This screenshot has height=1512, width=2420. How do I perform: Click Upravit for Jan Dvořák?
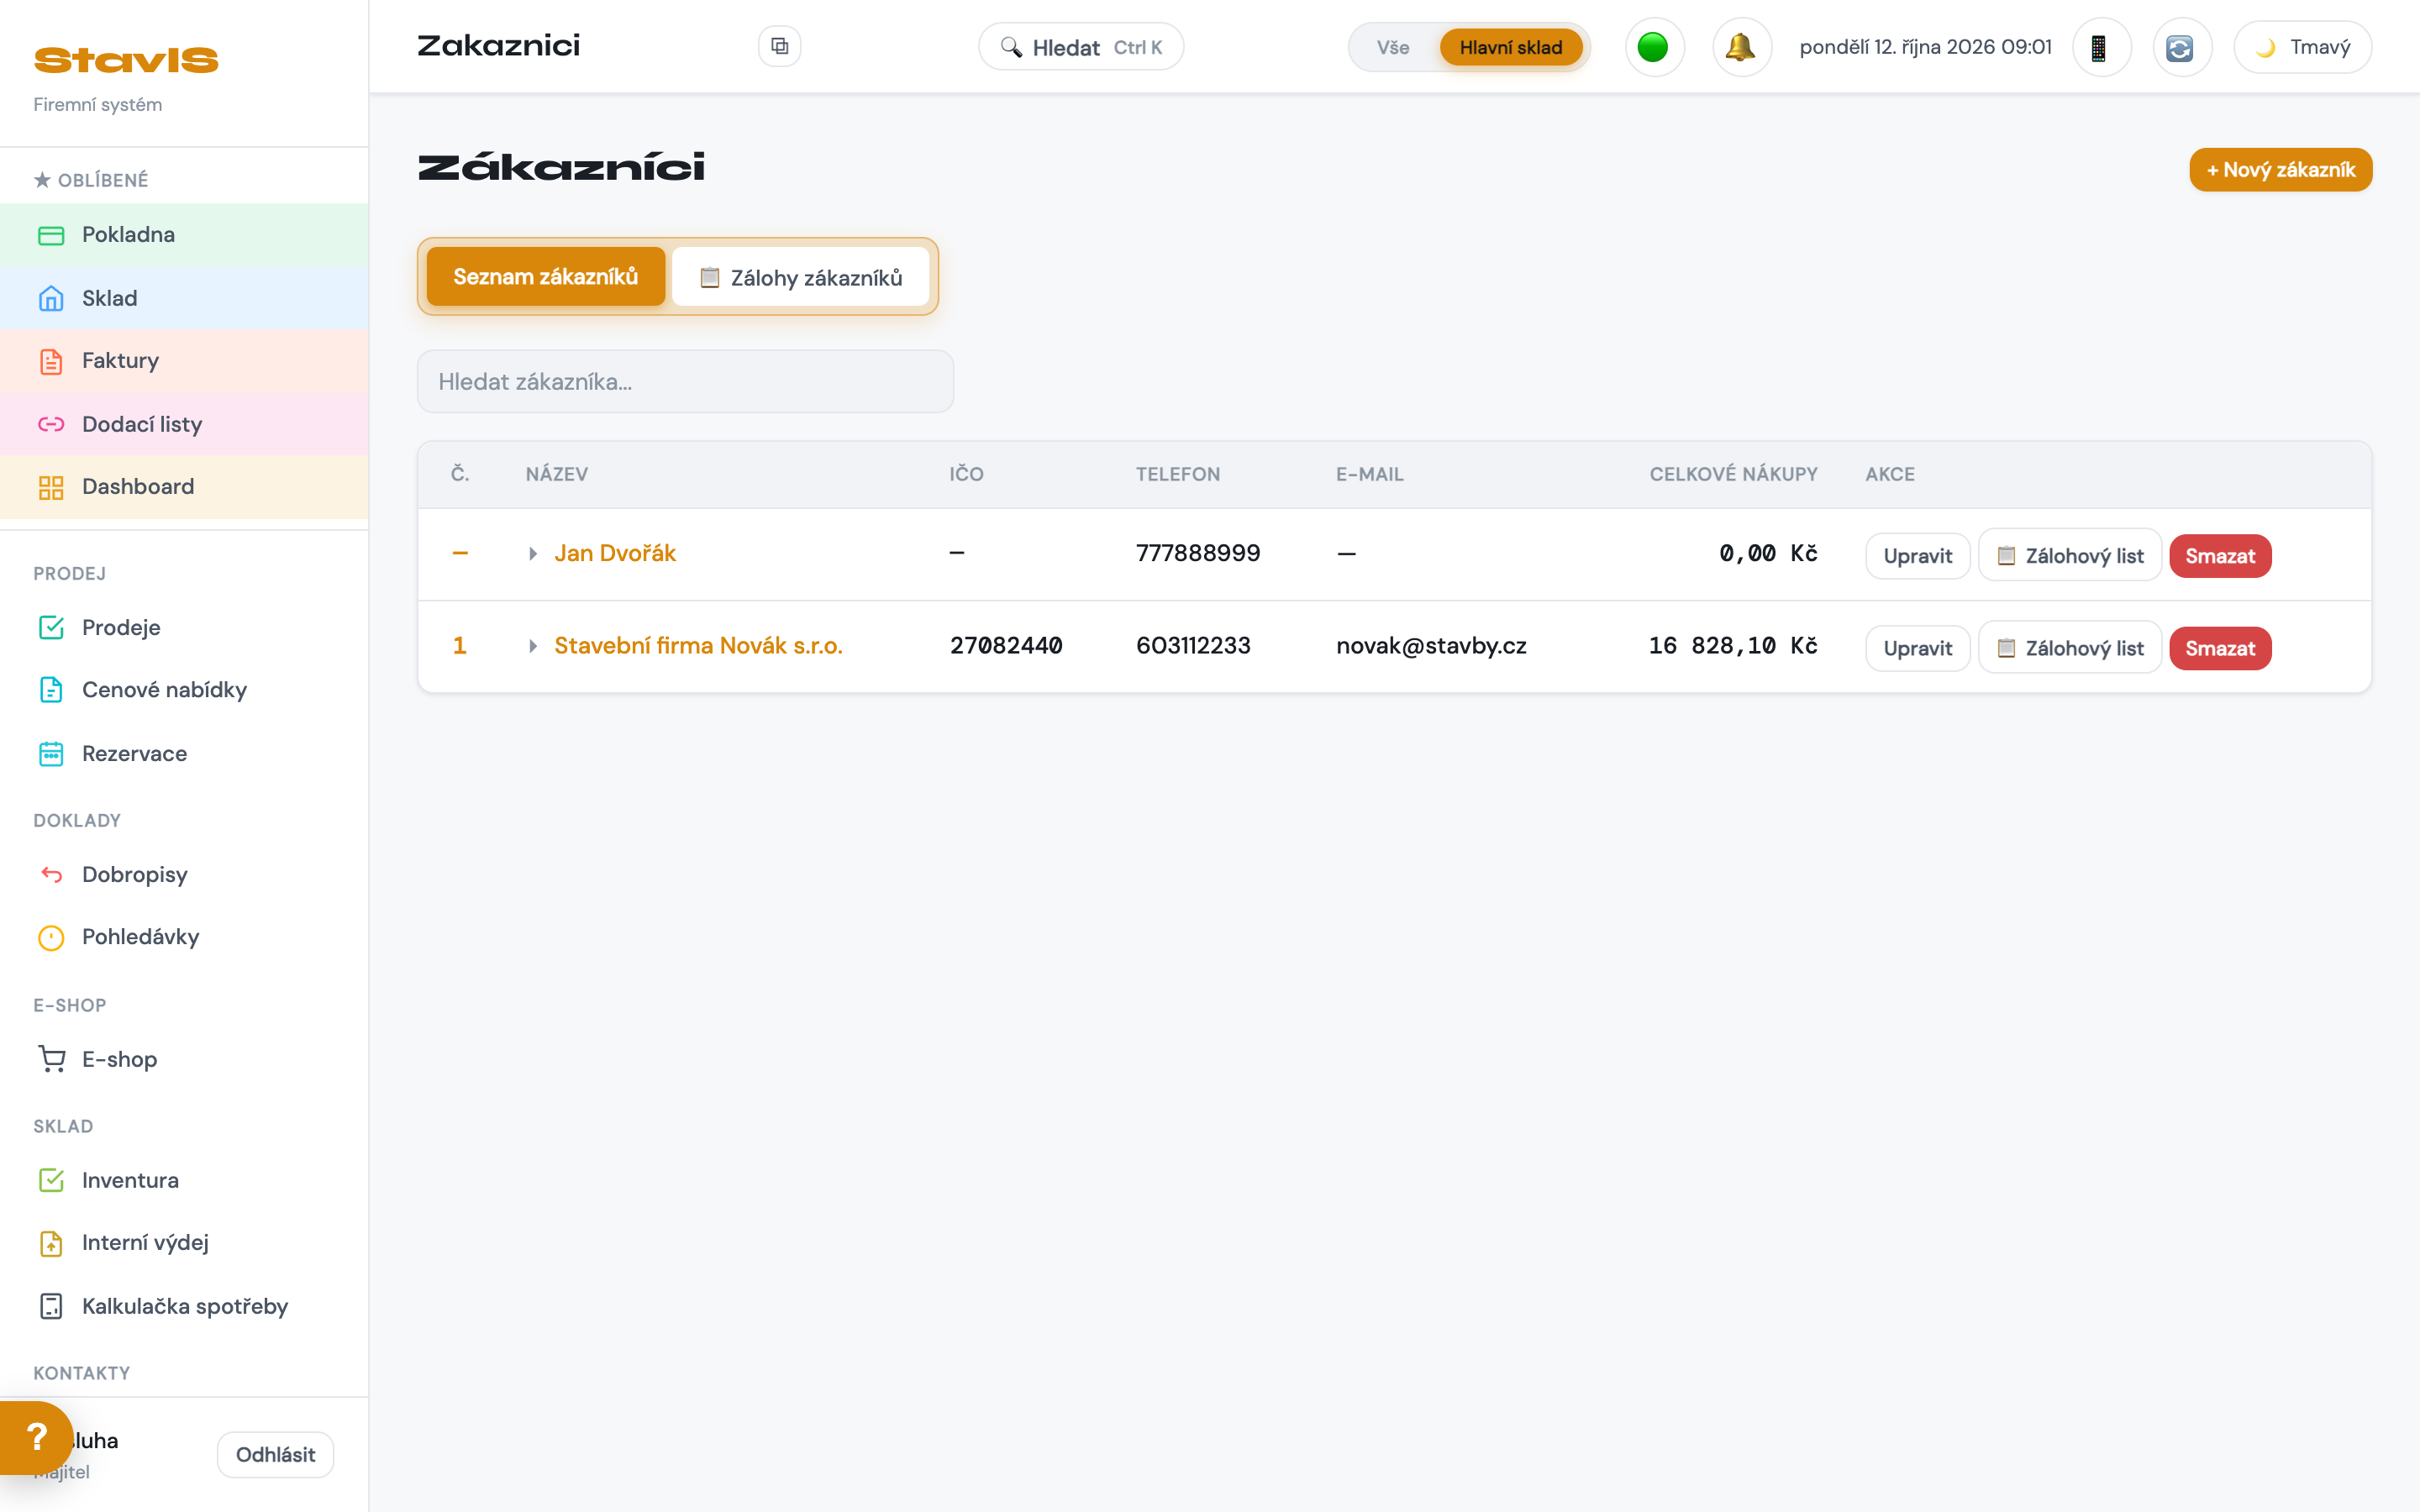pyautogui.click(x=1917, y=556)
